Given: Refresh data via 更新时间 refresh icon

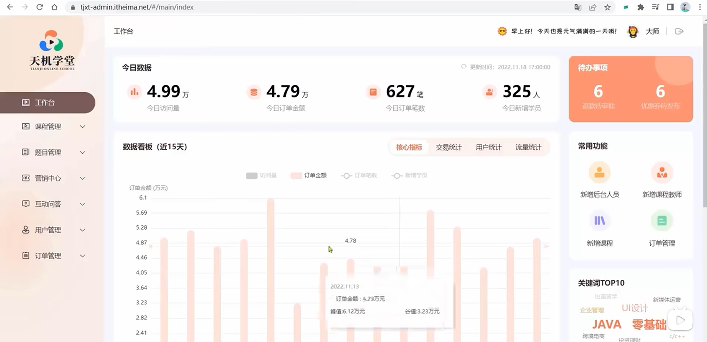Looking at the screenshot, I should (463, 67).
